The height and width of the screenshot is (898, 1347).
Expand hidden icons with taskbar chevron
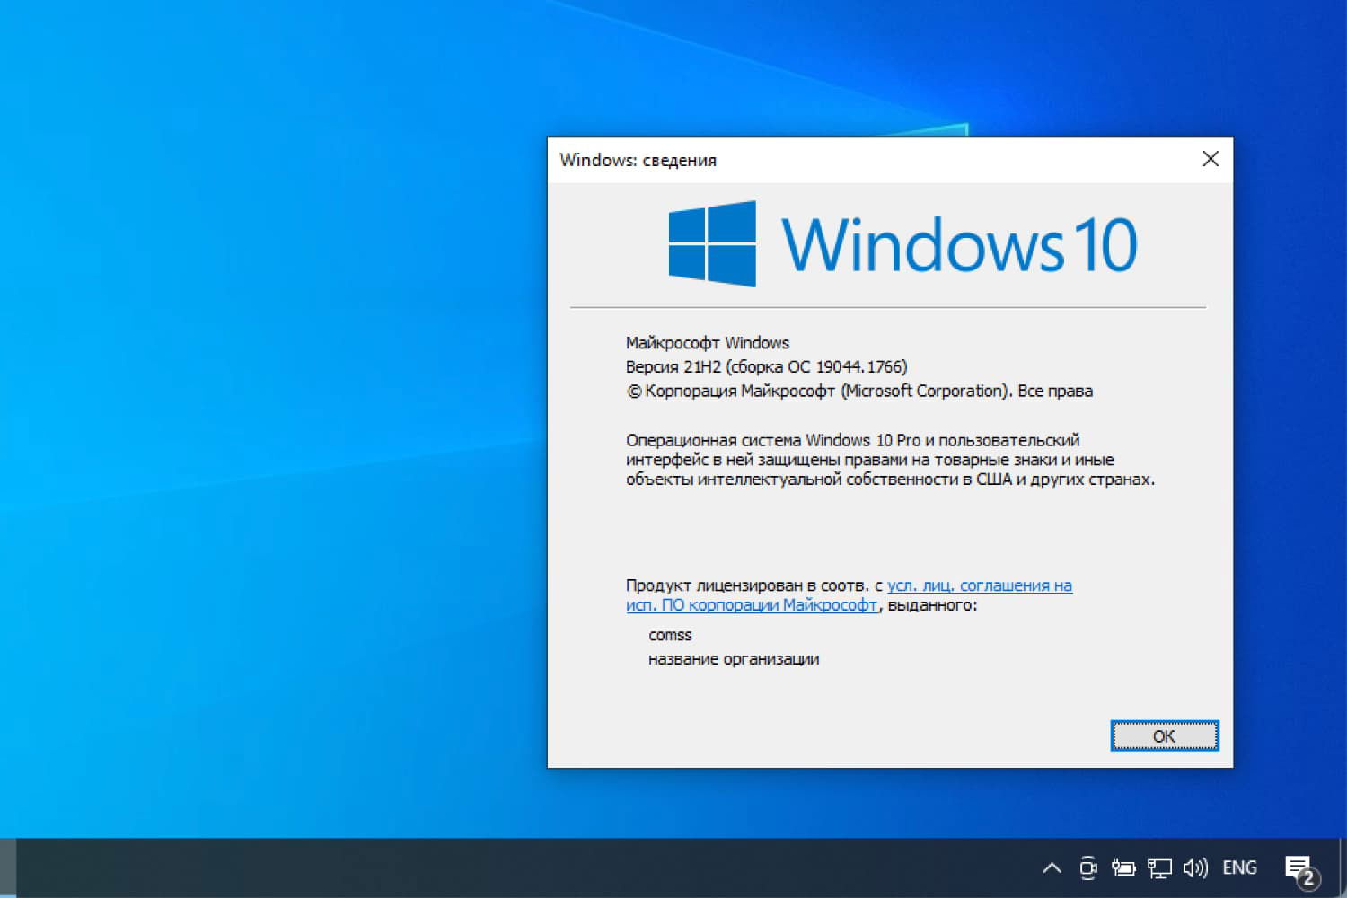coord(1052,867)
